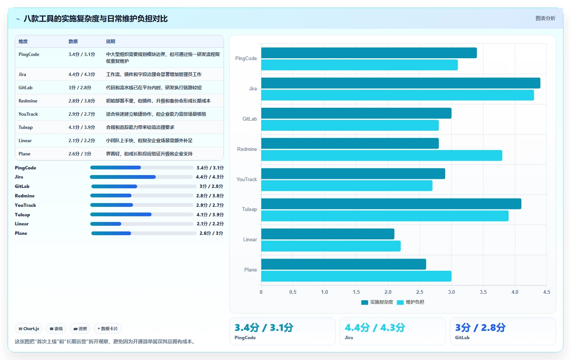This screenshot has width=571, height=360.
Task: Click progress list value 2.1分 / 2.2分
Action: 210,224
